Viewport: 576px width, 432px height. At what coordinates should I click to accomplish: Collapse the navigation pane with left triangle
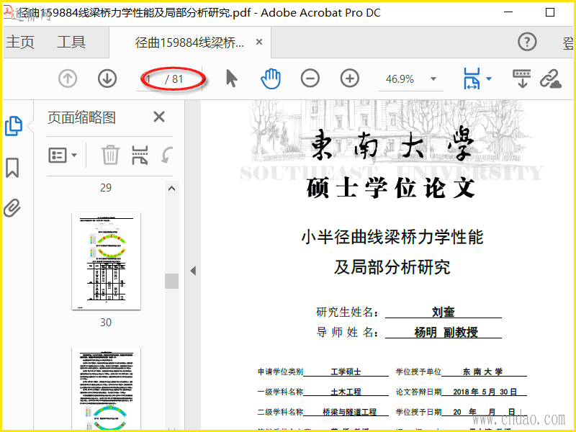(193, 271)
